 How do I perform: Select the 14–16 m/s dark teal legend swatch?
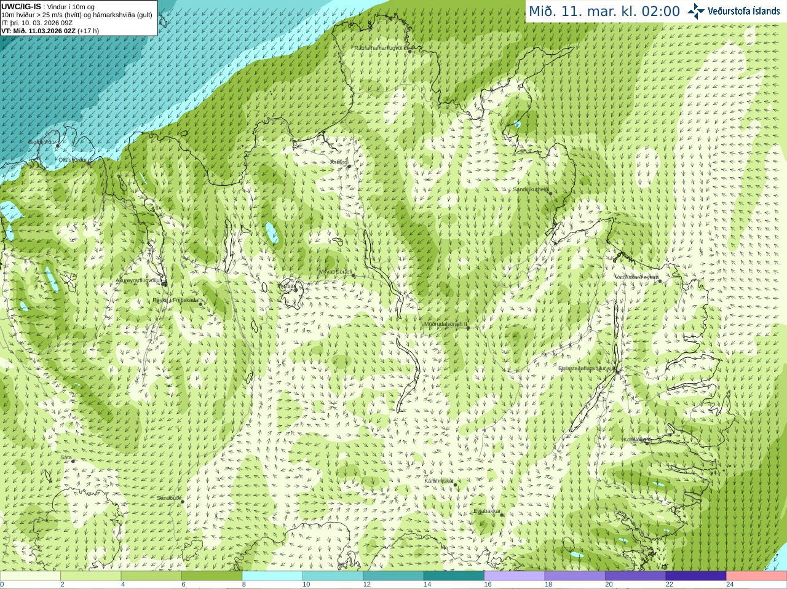(454, 576)
